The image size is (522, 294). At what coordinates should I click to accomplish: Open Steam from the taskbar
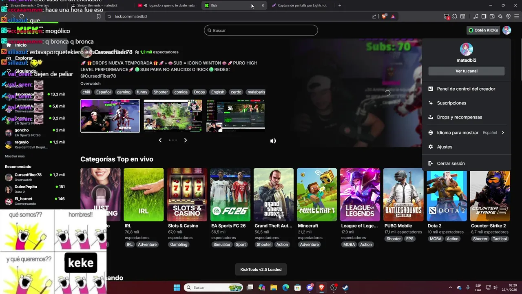[x=345, y=287]
